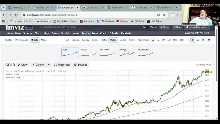Select the PALLADIUM chart thumbnail

(x=145, y=52)
